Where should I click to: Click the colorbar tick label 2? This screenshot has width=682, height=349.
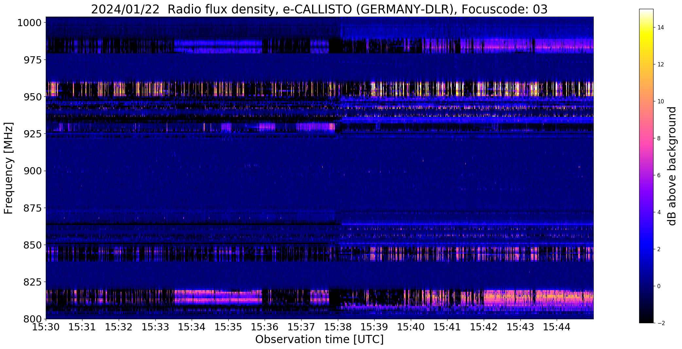[659, 249]
